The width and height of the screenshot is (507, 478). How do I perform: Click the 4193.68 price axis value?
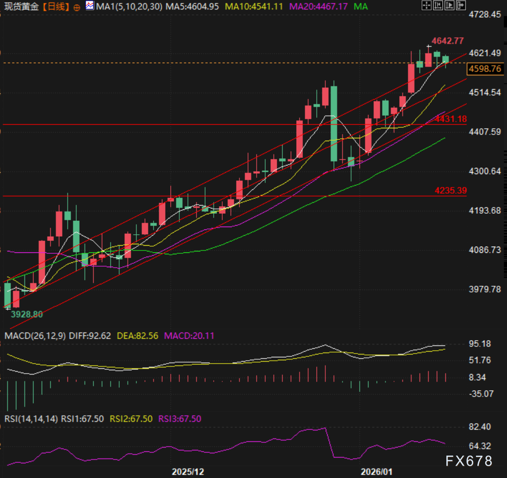click(485, 210)
